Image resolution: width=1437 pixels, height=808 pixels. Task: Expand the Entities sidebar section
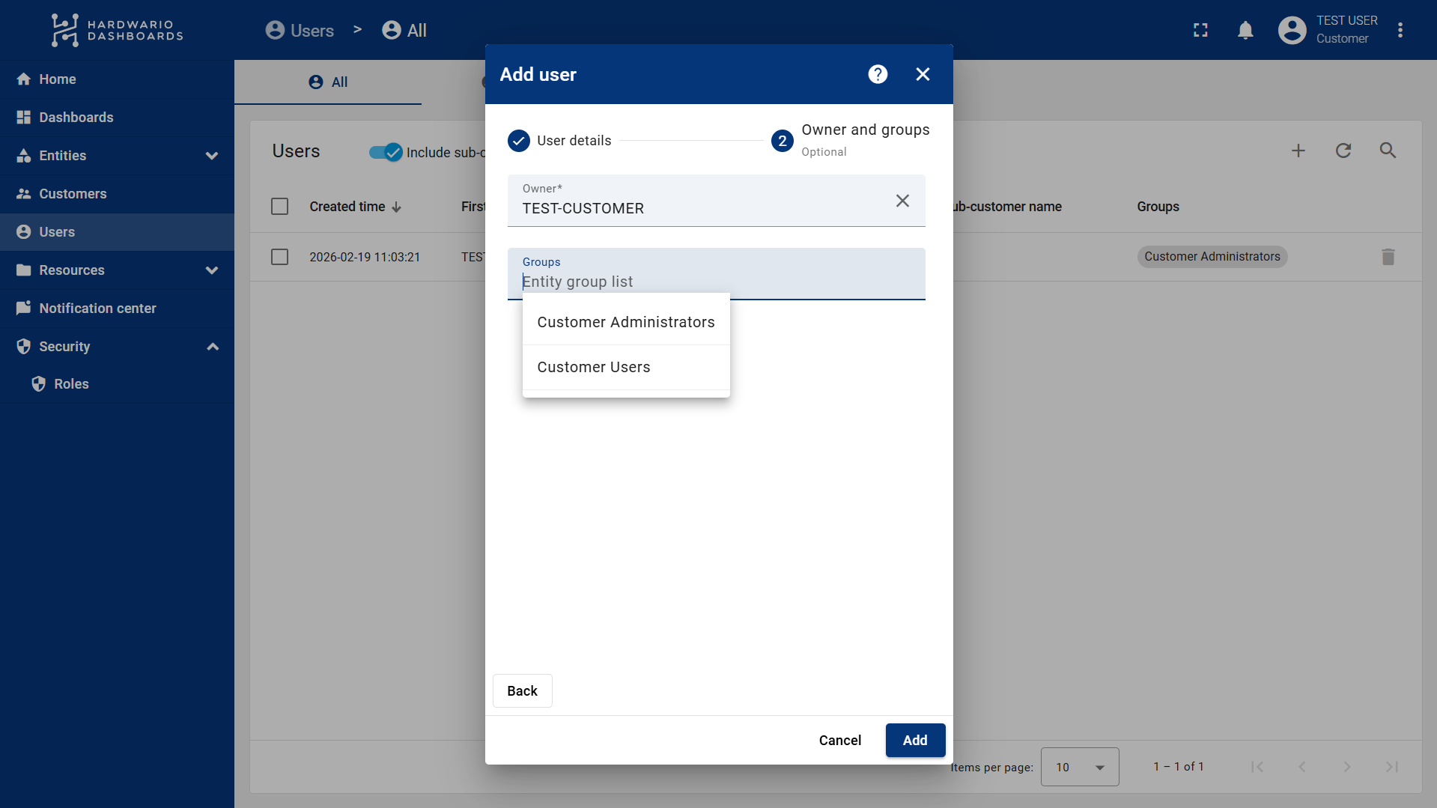pos(212,156)
